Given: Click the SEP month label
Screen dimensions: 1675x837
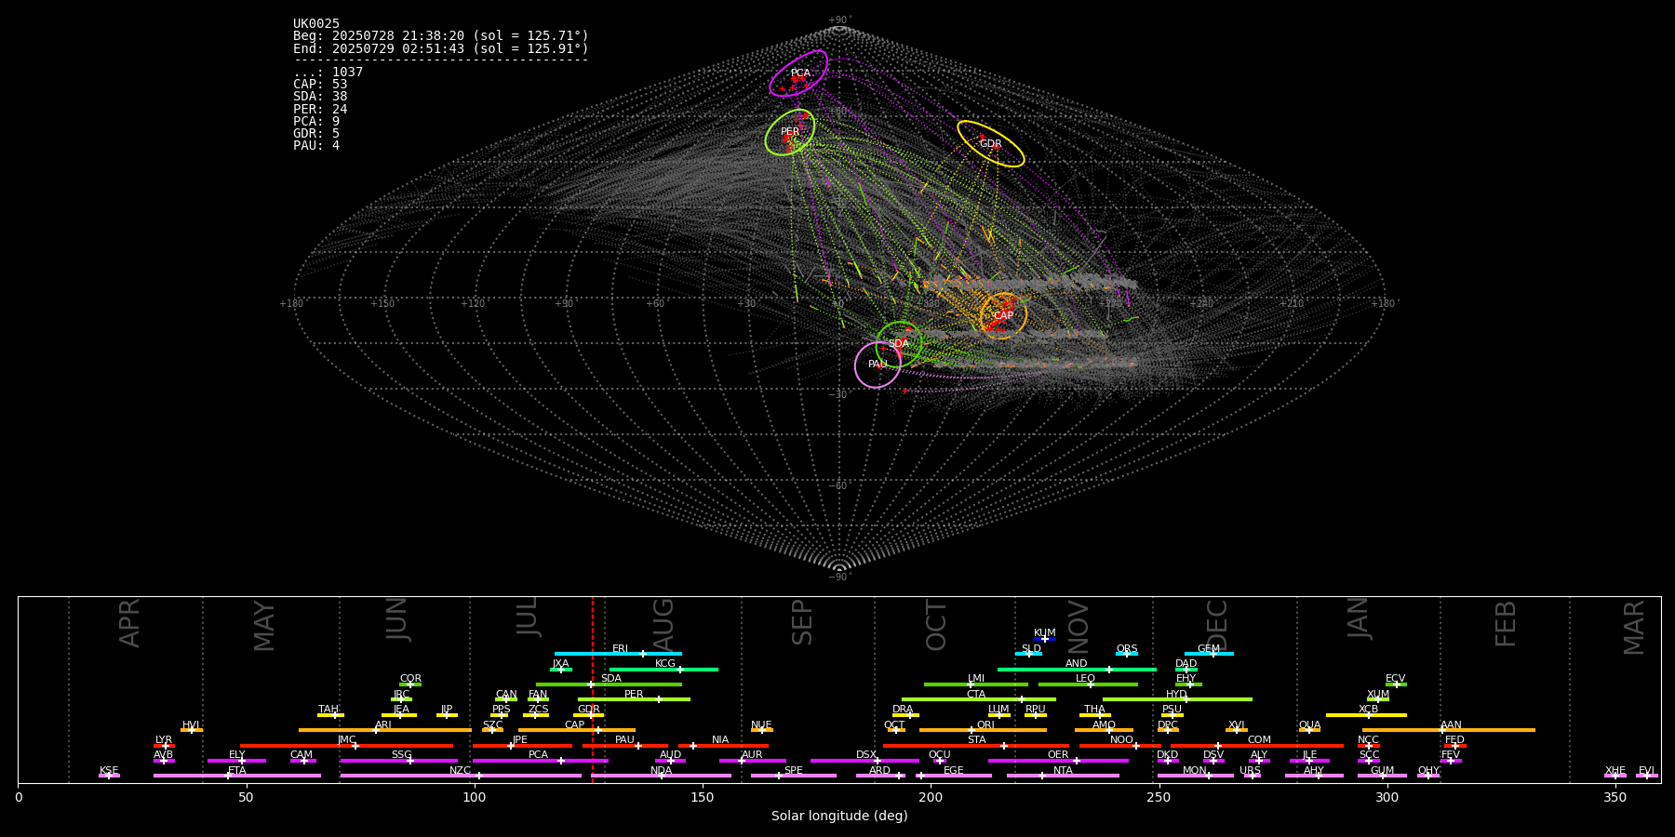Looking at the screenshot, I should point(802,622).
